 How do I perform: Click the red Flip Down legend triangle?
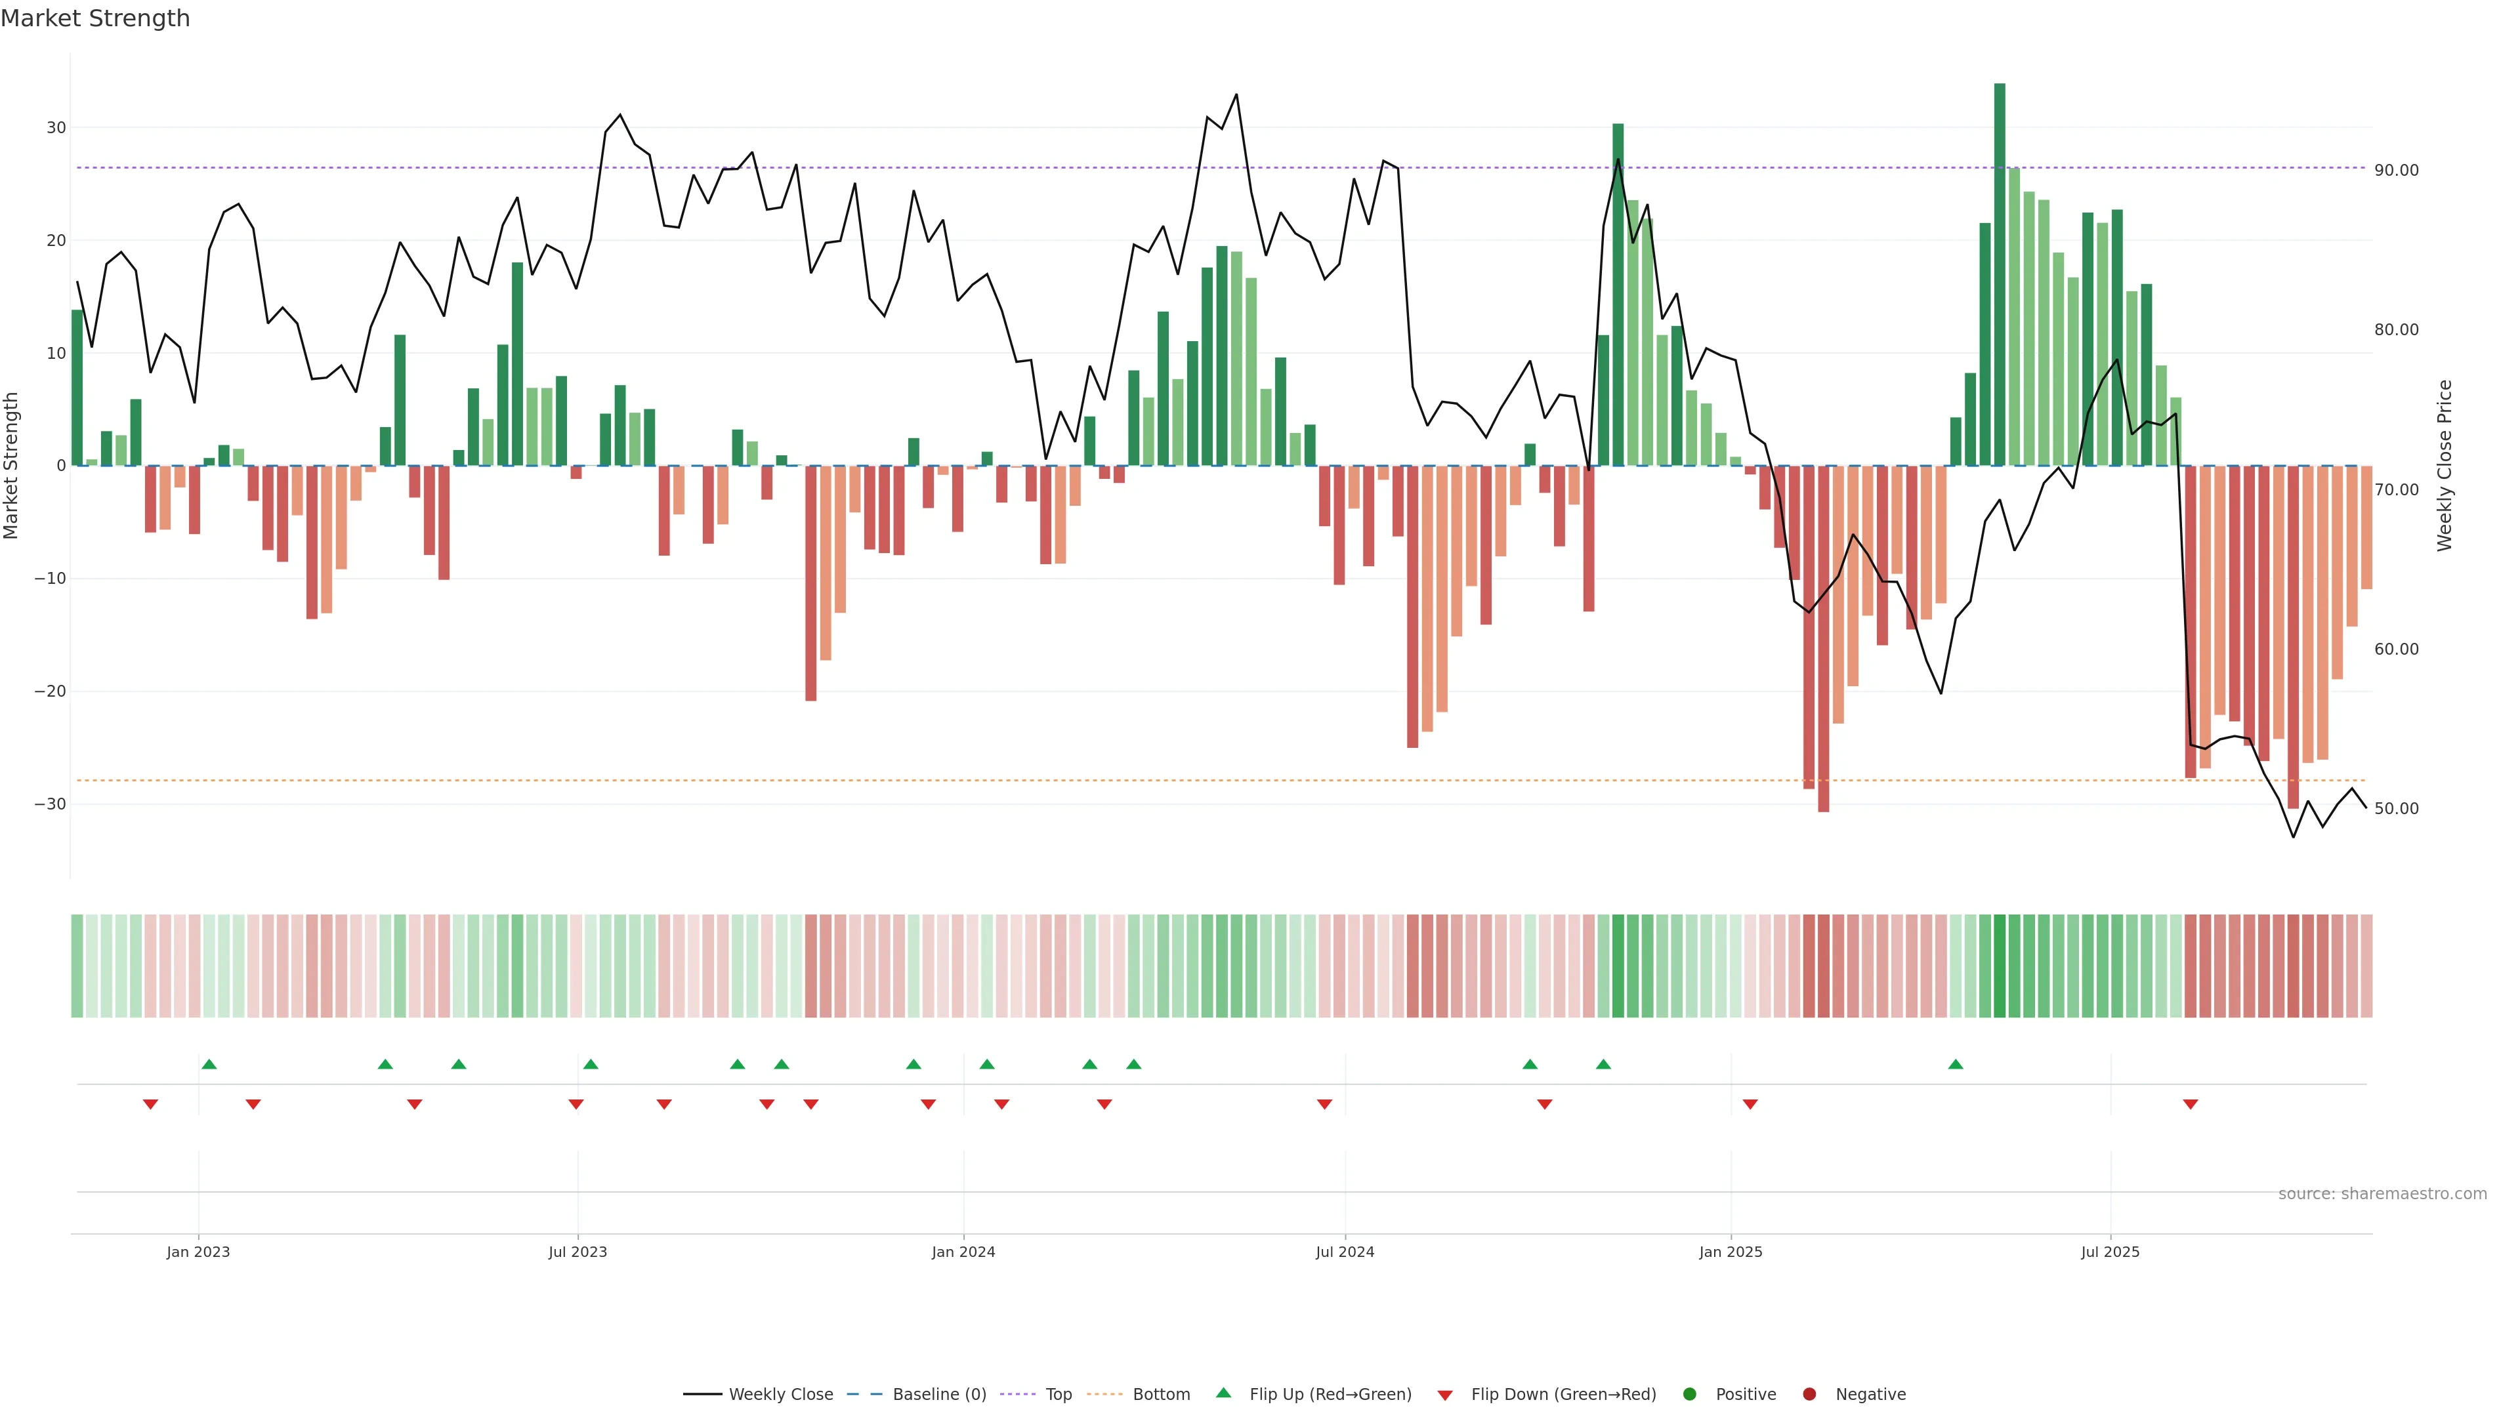[1445, 1395]
